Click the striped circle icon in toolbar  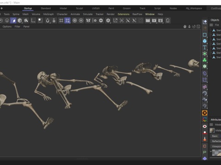pyautogui.click(x=75, y=21)
